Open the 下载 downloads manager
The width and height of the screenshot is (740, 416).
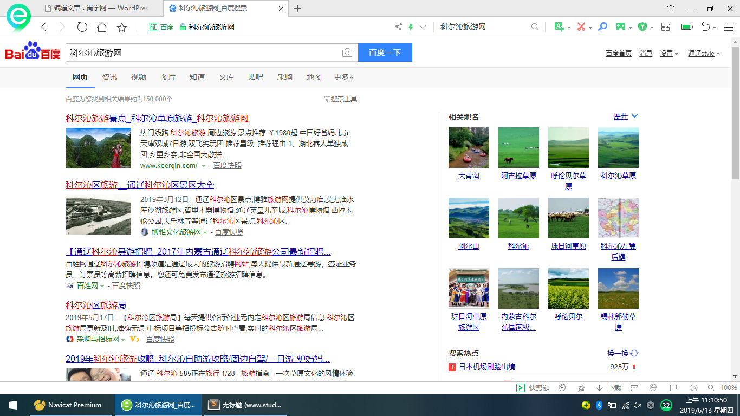coord(608,388)
